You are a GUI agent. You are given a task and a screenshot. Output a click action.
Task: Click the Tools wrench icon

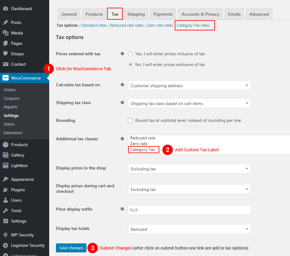(x=6, y=211)
